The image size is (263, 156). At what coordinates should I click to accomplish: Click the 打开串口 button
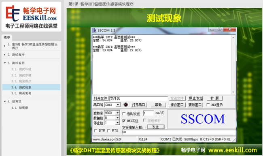coord(138,105)
